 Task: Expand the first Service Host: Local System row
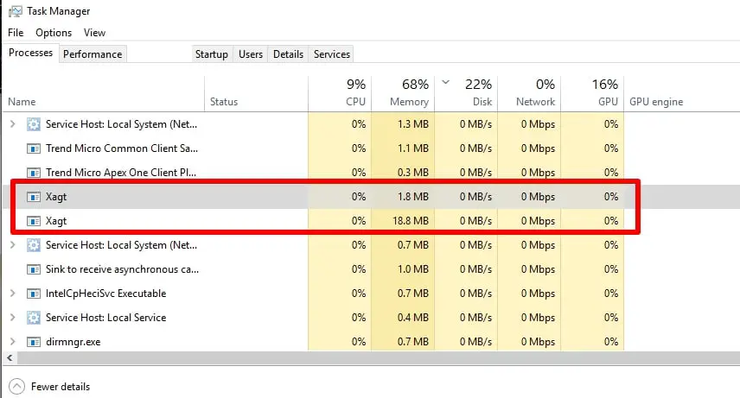point(13,124)
